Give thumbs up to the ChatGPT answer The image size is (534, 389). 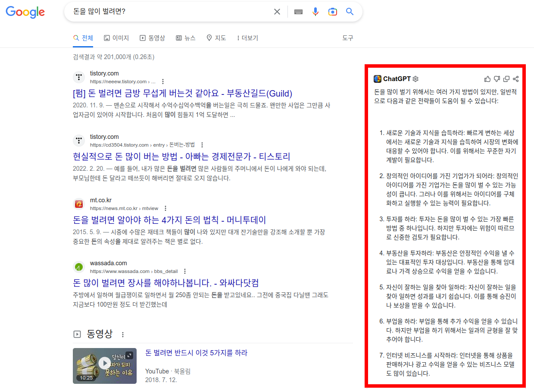[487, 79]
